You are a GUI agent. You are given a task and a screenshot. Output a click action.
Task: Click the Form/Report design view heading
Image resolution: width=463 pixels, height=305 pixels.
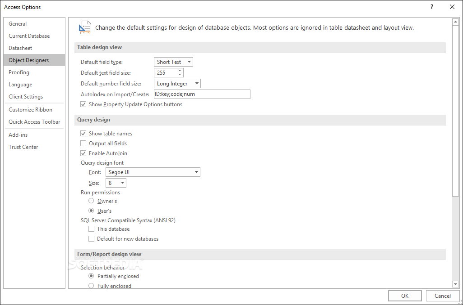coord(109,254)
